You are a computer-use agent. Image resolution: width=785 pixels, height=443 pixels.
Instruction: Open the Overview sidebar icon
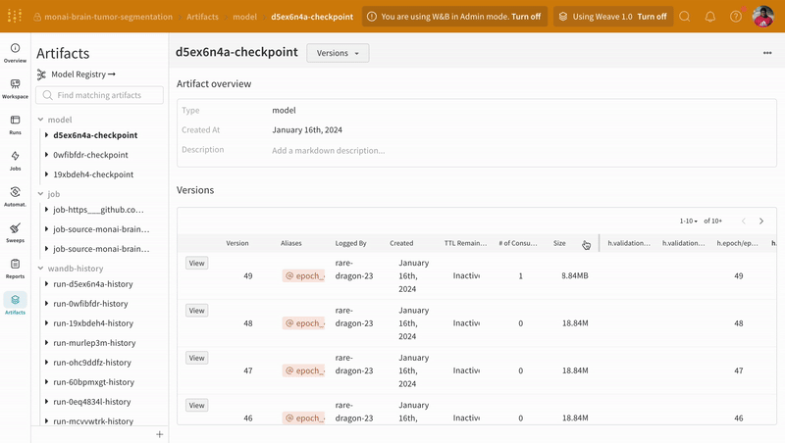(x=15, y=51)
